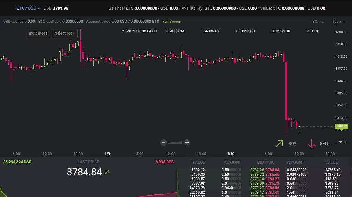Click ask value 24765.49
Viewport: 352px width, 197px height.
[333, 170]
